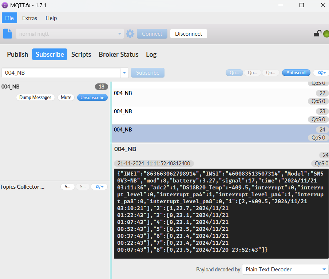Expand the topic history dropdown arrow
Viewport: 329px width, 279px height.
[x=124, y=72]
